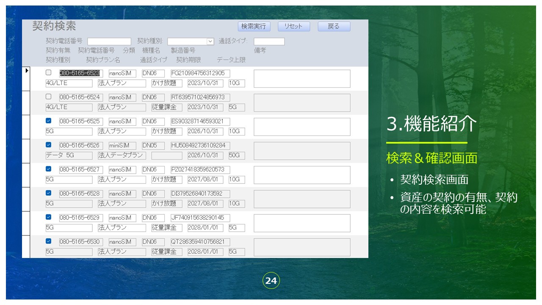The width and height of the screenshot is (542, 305).
Task: Click the slide number 24 circle
Action: click(x=271, y=281)
